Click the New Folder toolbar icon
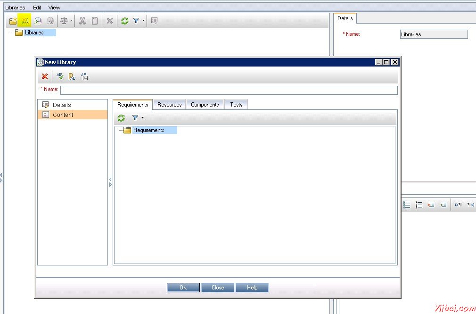Screen dimensions: 476x314 [13, 21]
